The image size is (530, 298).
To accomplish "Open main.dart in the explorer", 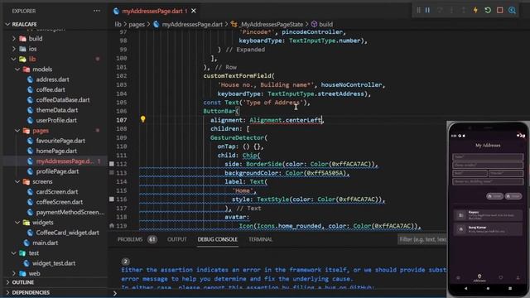I will (45, 243).
